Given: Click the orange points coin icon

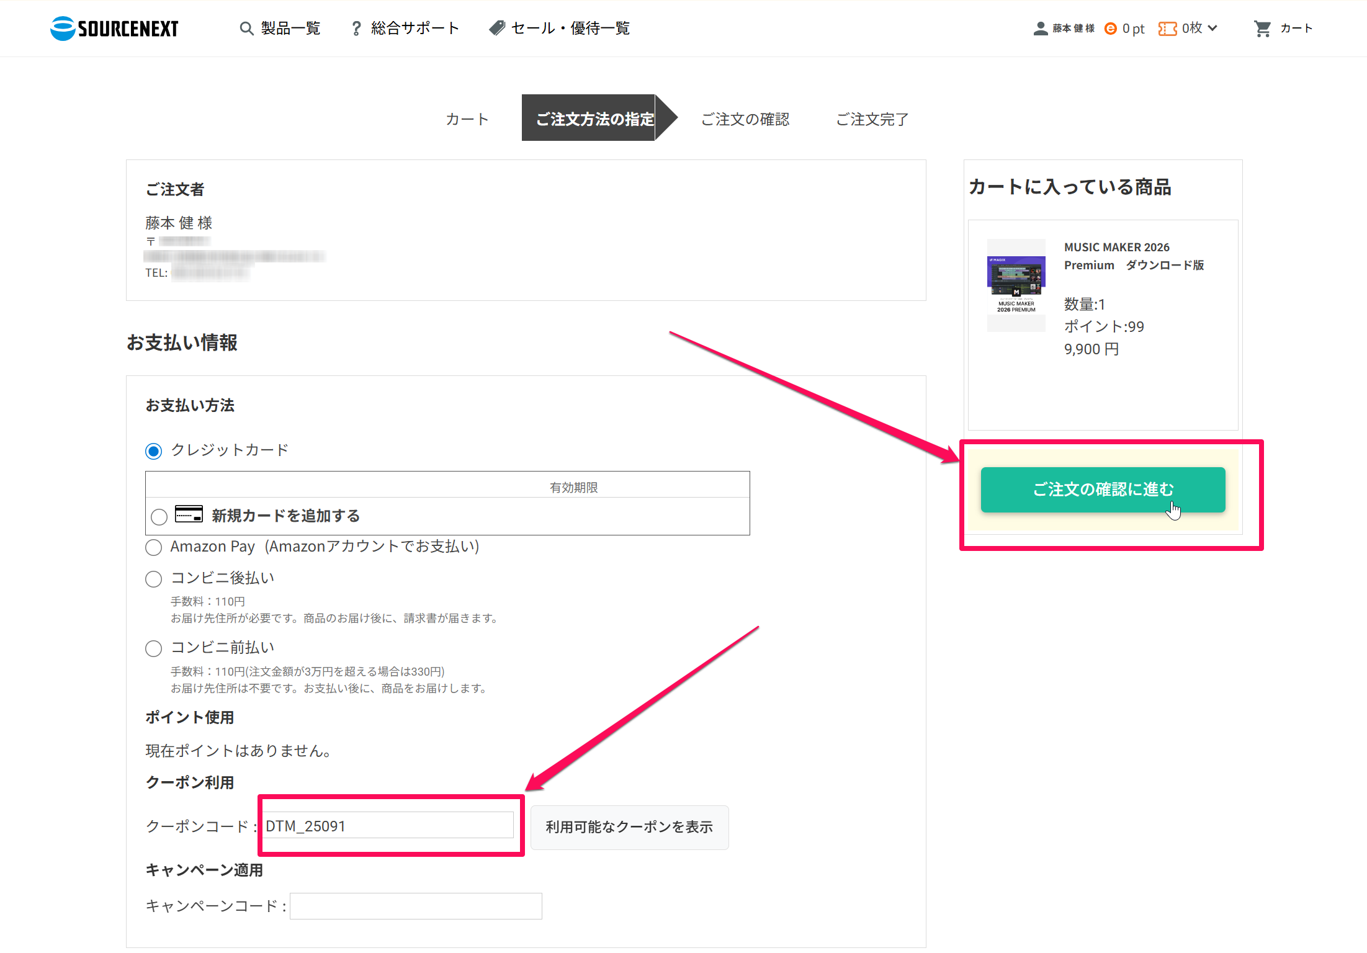Looking at the screenshot, I should (x=1111, y=29).
